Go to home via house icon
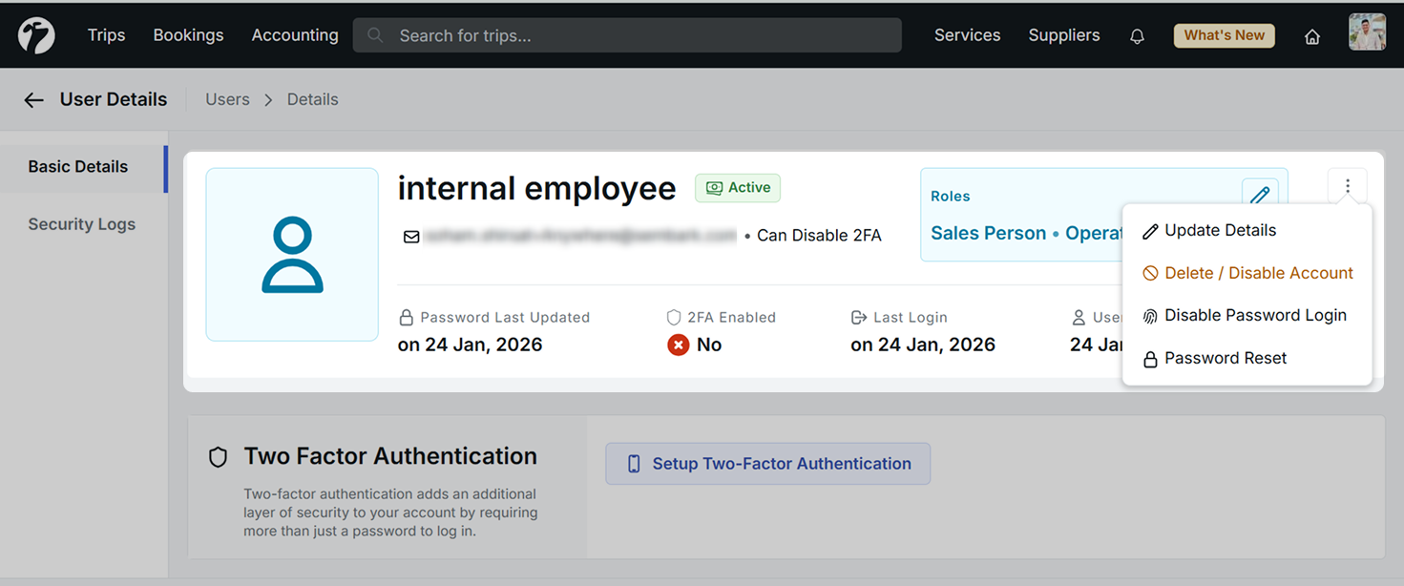Screen dimensions: 1404x586 pyautogui.click(x=1312, y=36)
